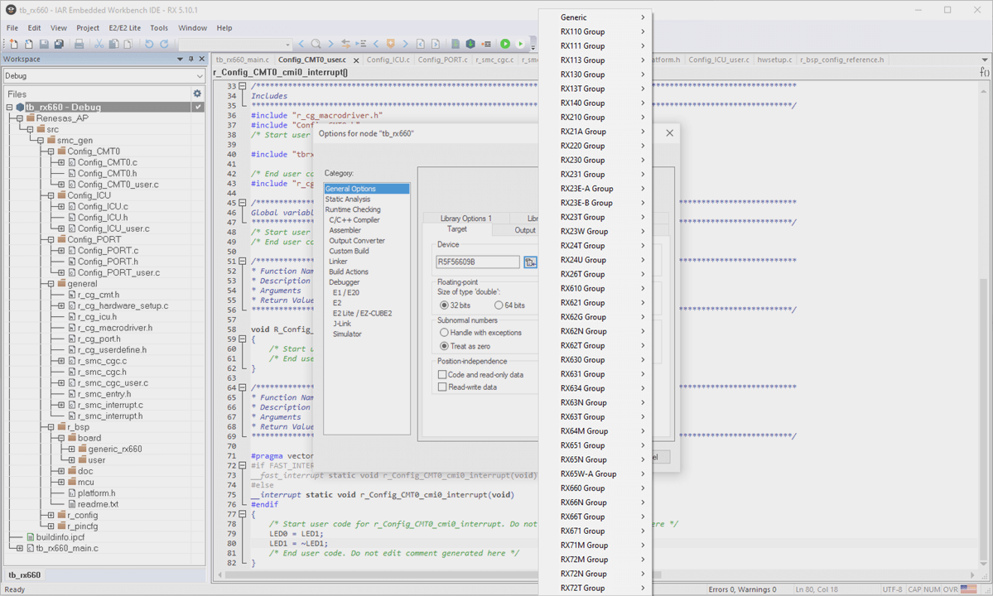993x596 pixels.
Task: Select Handle with exceptions radio button
Action: coord(444,332)
